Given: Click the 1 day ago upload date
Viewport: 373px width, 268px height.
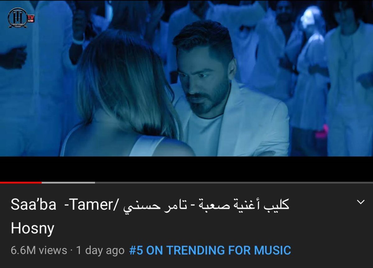Looking at the screenshot, I should point(100,250).
